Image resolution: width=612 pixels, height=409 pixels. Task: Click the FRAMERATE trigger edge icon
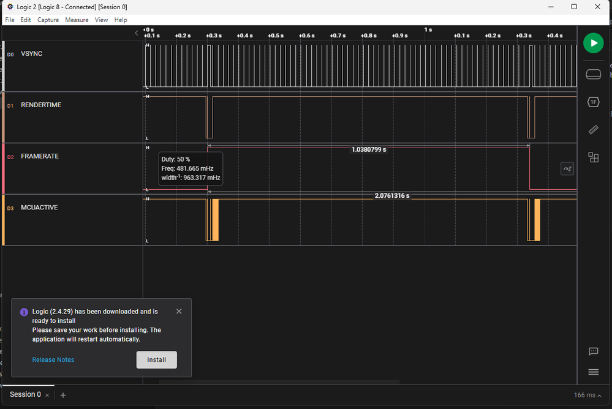tap(567, 168)
